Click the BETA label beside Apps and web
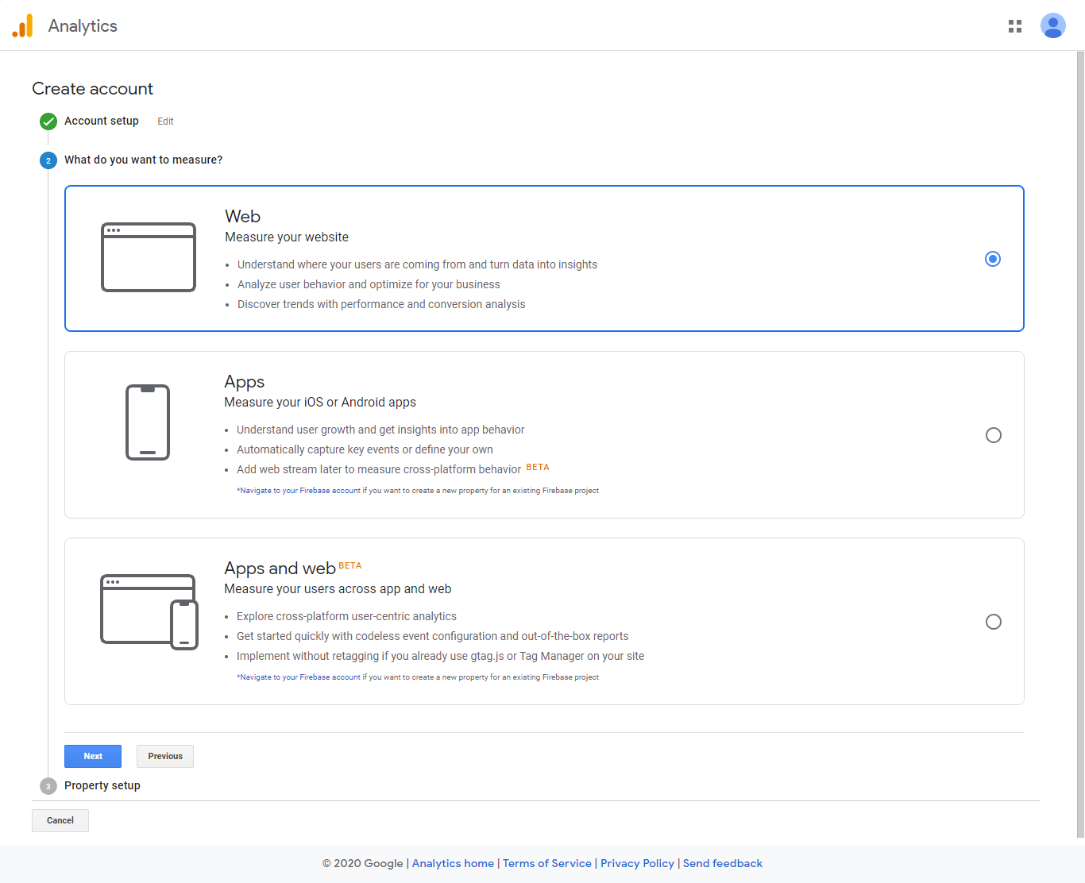This screenshot has height=883, width=1085. click(x=350, y=565)
